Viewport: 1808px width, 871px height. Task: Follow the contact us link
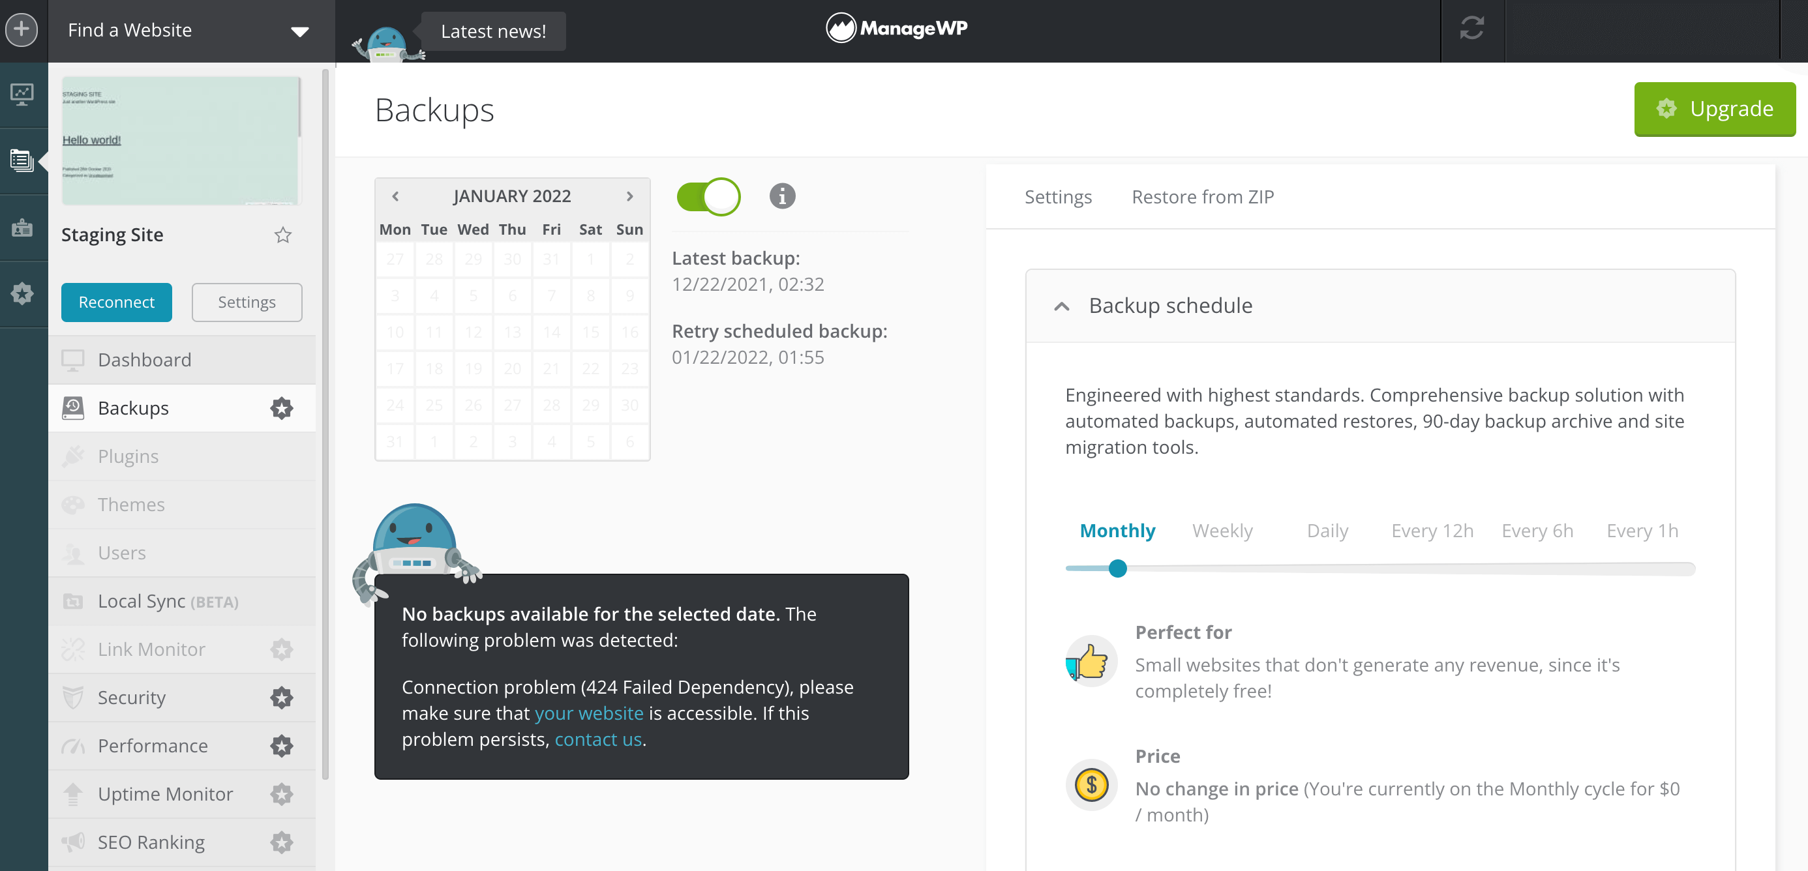598,740
